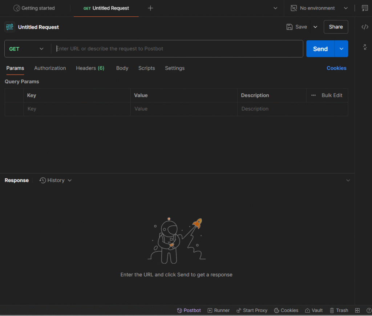This screenshot has height=316, width=372.
Task: Open the Runner in the footer
Action: [218, 310]
